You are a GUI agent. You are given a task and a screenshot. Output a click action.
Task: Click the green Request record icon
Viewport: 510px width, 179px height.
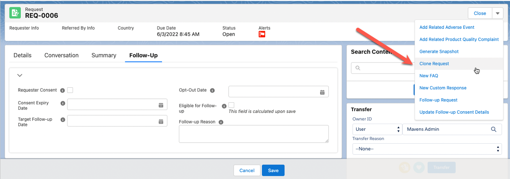point(16,13)
